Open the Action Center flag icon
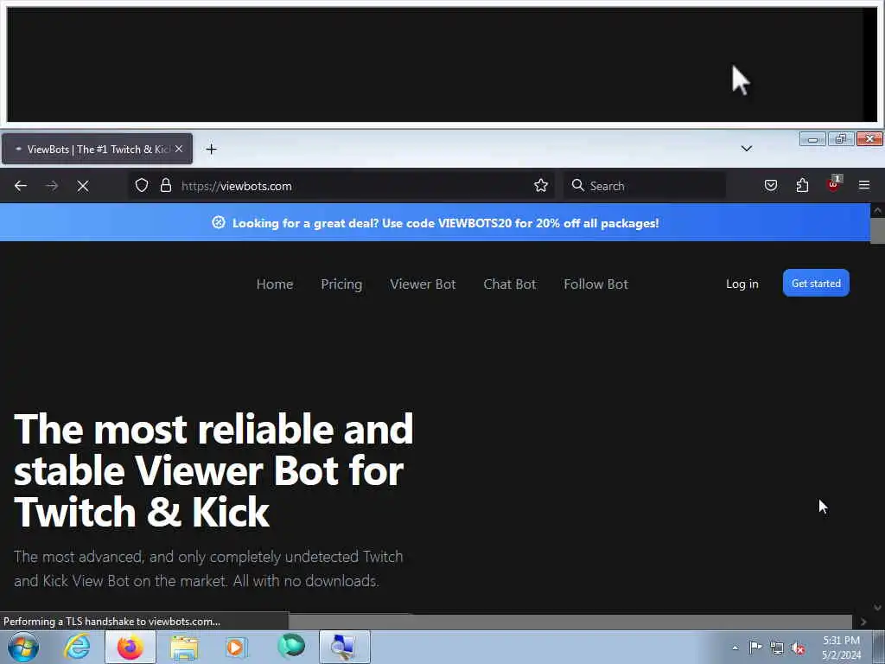Image resolution: width=885 pixels, height=664 pixels. [x=755, y=647]
